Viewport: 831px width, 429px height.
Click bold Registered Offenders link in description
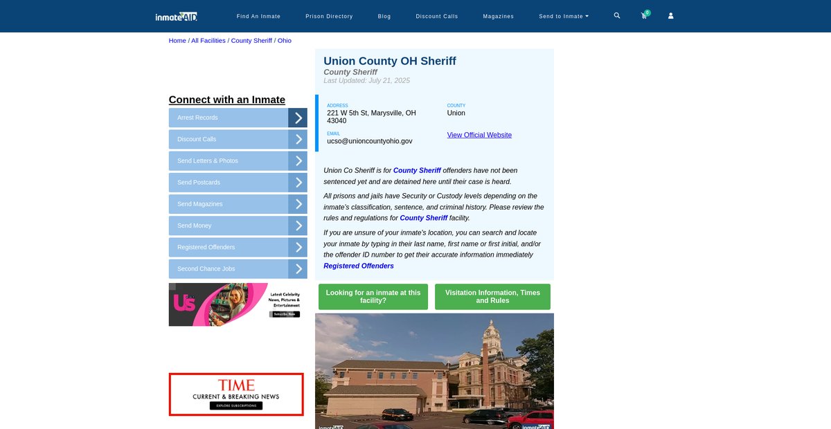click(359, 266)
